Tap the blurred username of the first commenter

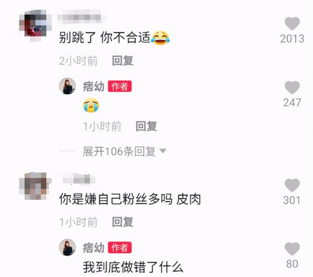tap(82, 17)
